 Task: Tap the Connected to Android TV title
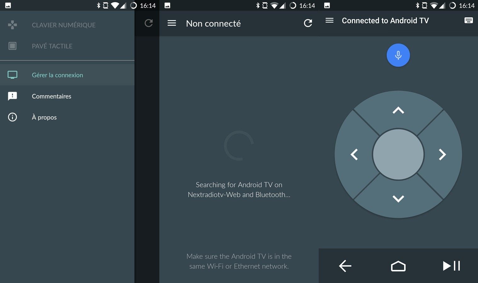tap(385, 21)
